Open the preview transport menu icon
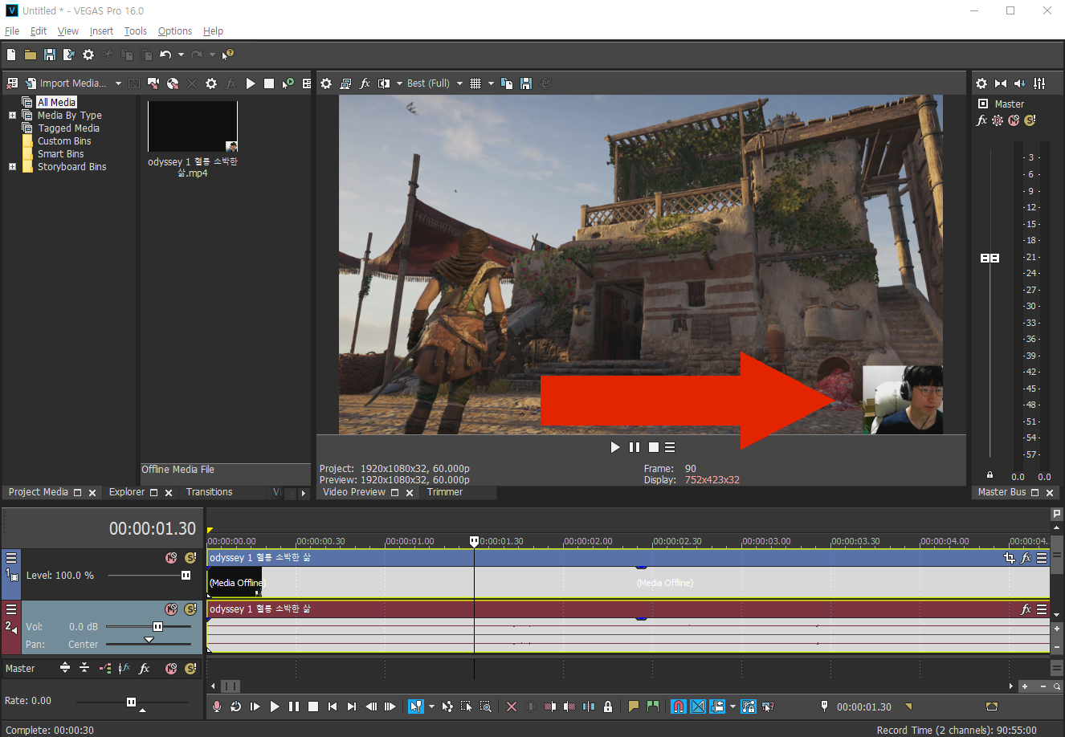The width and height of the screenshot is (1065, 737). 670,447
